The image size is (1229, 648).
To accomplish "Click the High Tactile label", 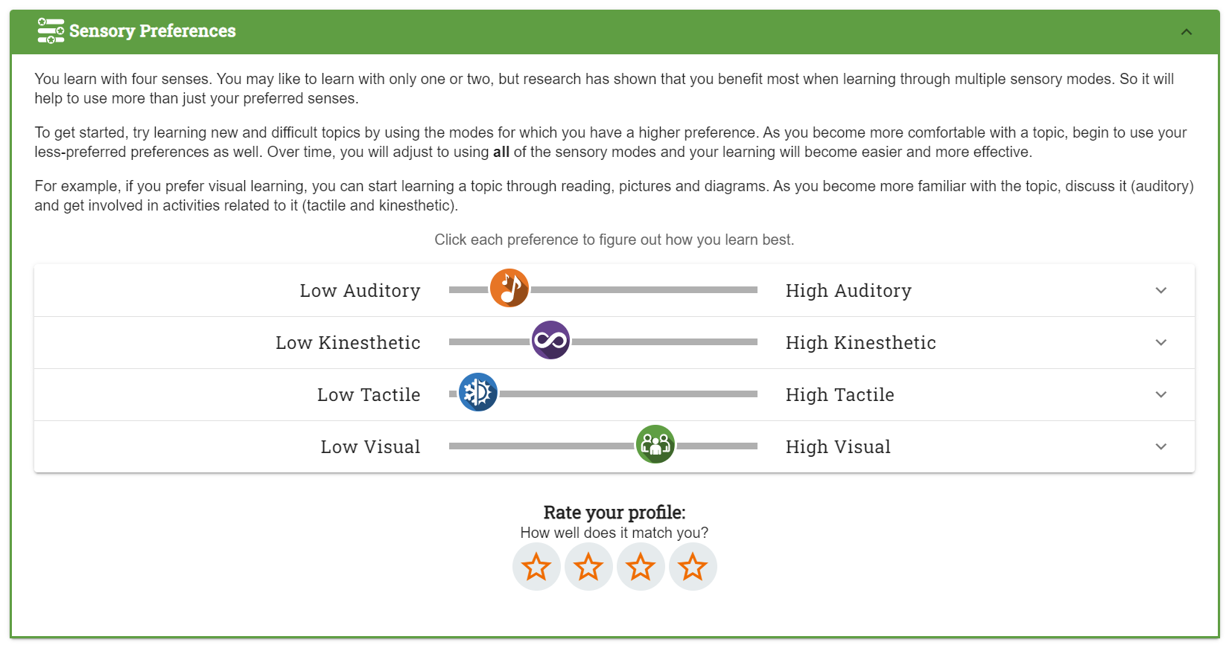I will [x=840, y=395].
